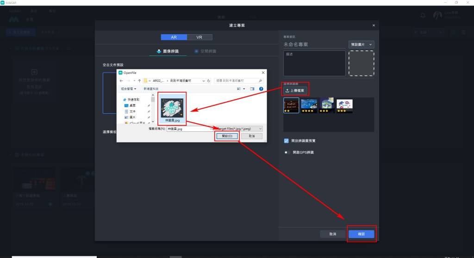The height and width of the screenshot is (258, 474).
Task: Click the file dialog help icon
Action: (x=261, y=88)
